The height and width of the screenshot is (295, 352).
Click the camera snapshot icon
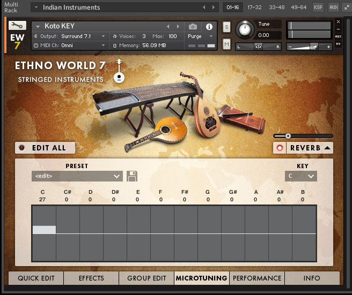(x=193, y=27)
